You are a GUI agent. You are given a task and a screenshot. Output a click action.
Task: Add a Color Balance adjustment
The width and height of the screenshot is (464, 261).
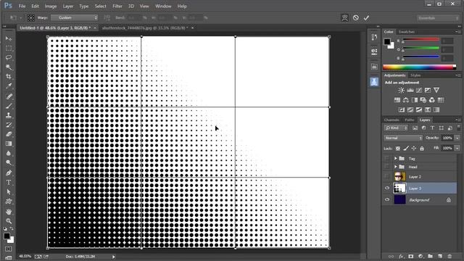click(406, 100)
